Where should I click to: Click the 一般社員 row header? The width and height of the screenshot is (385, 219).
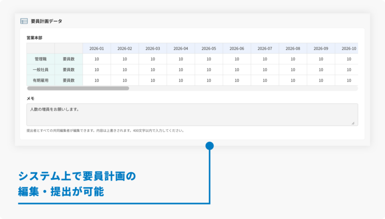pos(41,70)
